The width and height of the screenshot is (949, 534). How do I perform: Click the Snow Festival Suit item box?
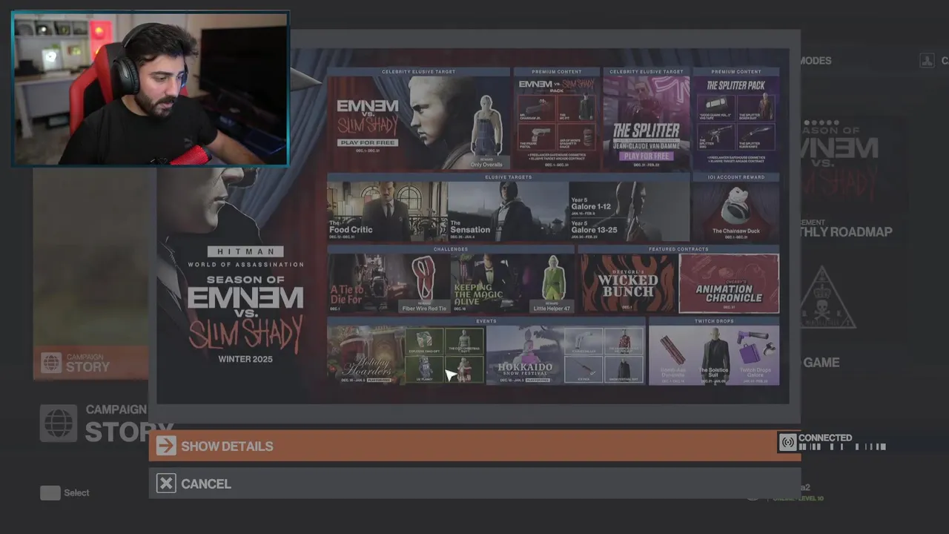(624, 369)
